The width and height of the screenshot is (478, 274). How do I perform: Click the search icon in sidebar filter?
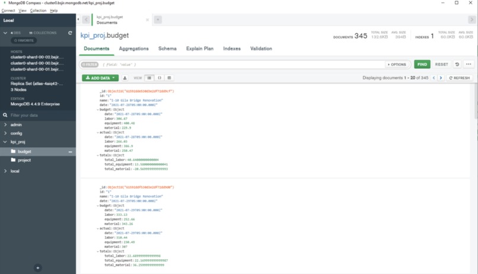coord(5,115)
